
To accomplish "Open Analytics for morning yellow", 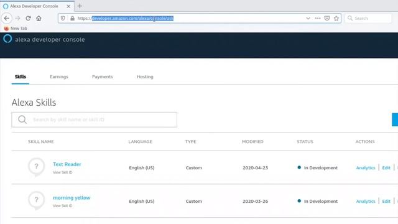I will pos(366,201).
